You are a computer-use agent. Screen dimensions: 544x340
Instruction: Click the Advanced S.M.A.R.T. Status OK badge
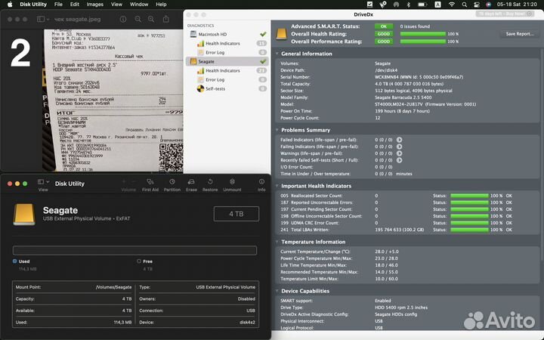click(384, 26)
